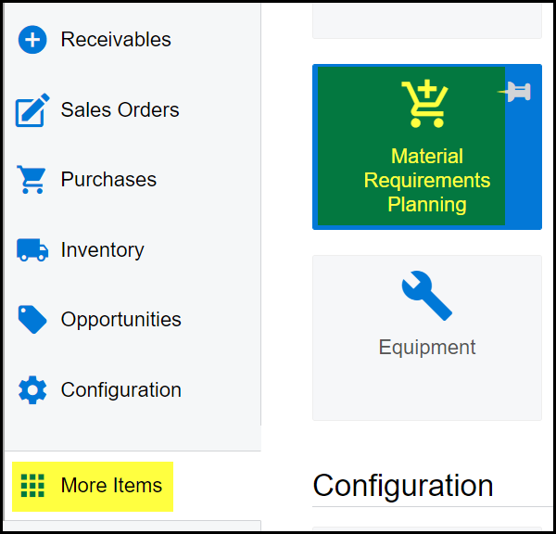Toggle the pin on Material Requirements Planning
556x534 pixels.
click(x=515, y=91)
